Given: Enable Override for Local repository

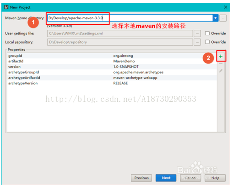Looking at the screenshot, I should [x=207, y=42].
